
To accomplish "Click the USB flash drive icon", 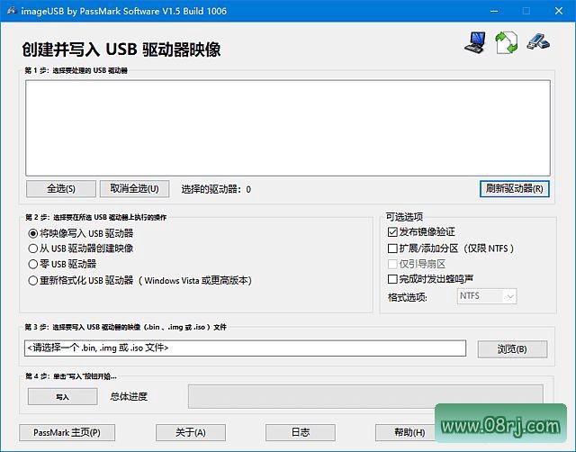I will [538, 41].
